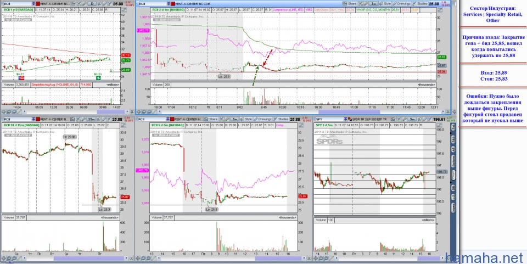
Task: Click drawing pencil icon below daily chart
Action: click(x=19, y=111)
